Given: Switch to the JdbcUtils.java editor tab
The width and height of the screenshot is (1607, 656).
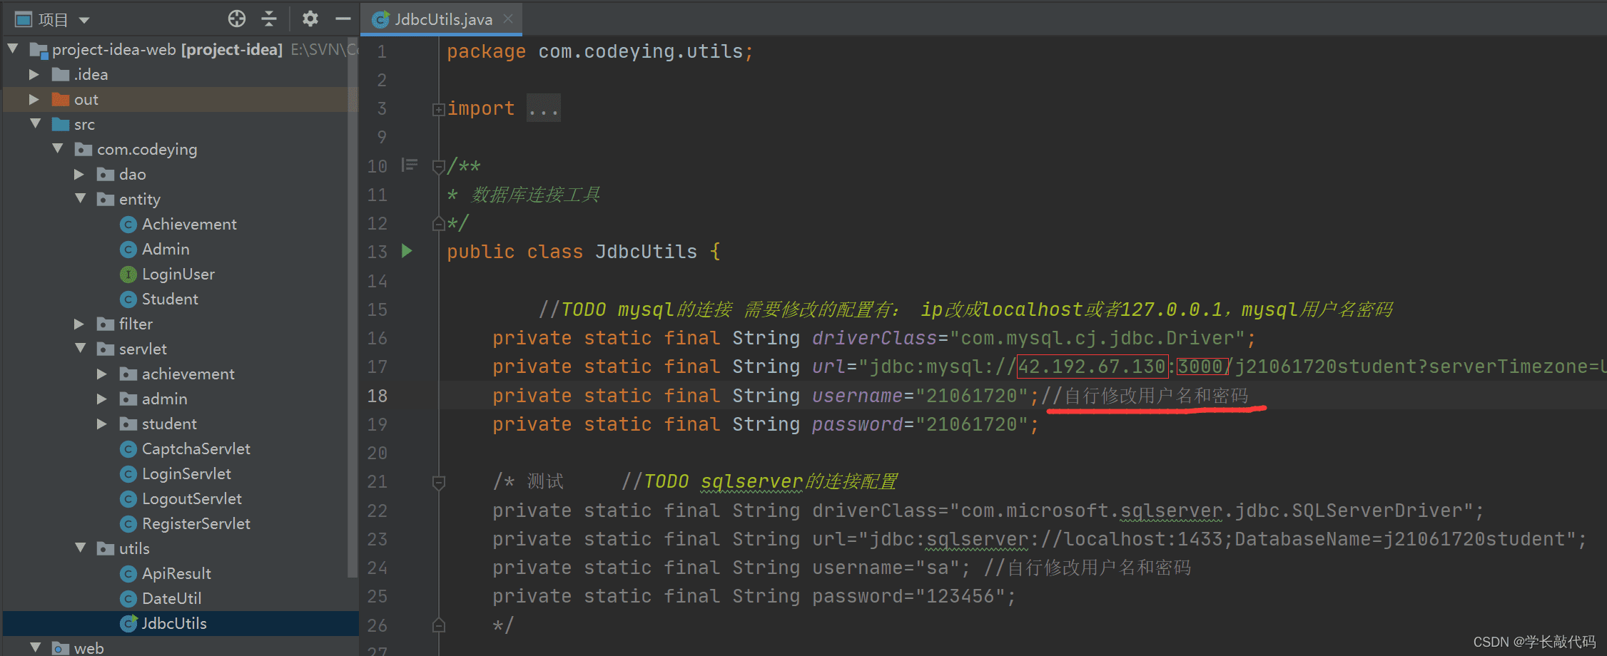Looking at the screenshot, I should (x=442, y=19).
